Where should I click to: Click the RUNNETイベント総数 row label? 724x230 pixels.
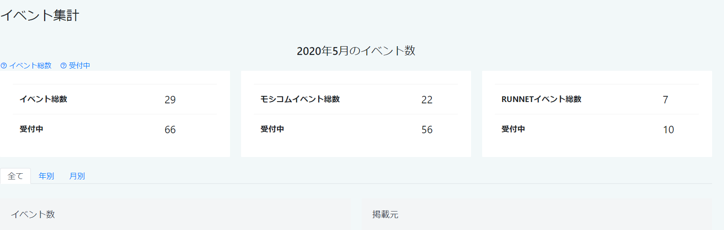click(542, 99)
